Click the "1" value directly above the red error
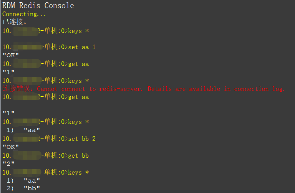The image size is (295, 193). coord(9,72)
